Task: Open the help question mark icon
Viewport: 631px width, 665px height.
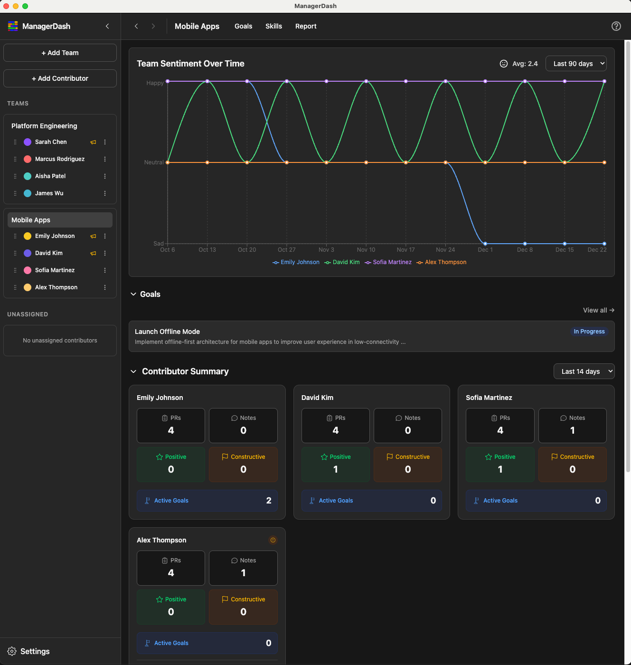Action: tap(616, 26)
